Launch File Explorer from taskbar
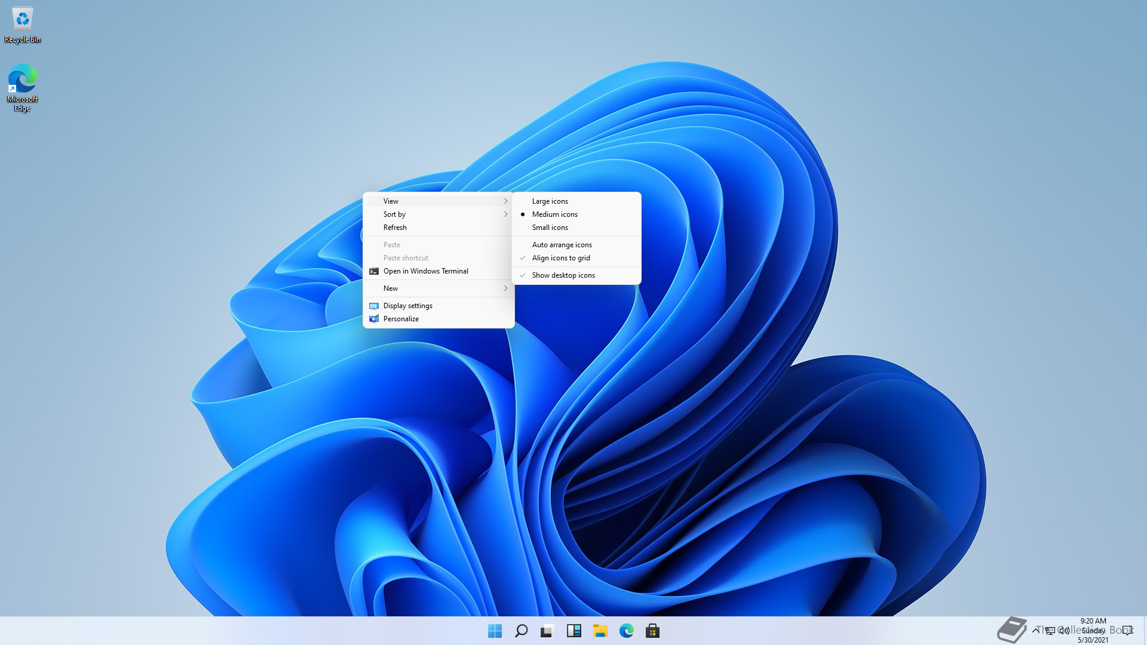 point(600,631)
